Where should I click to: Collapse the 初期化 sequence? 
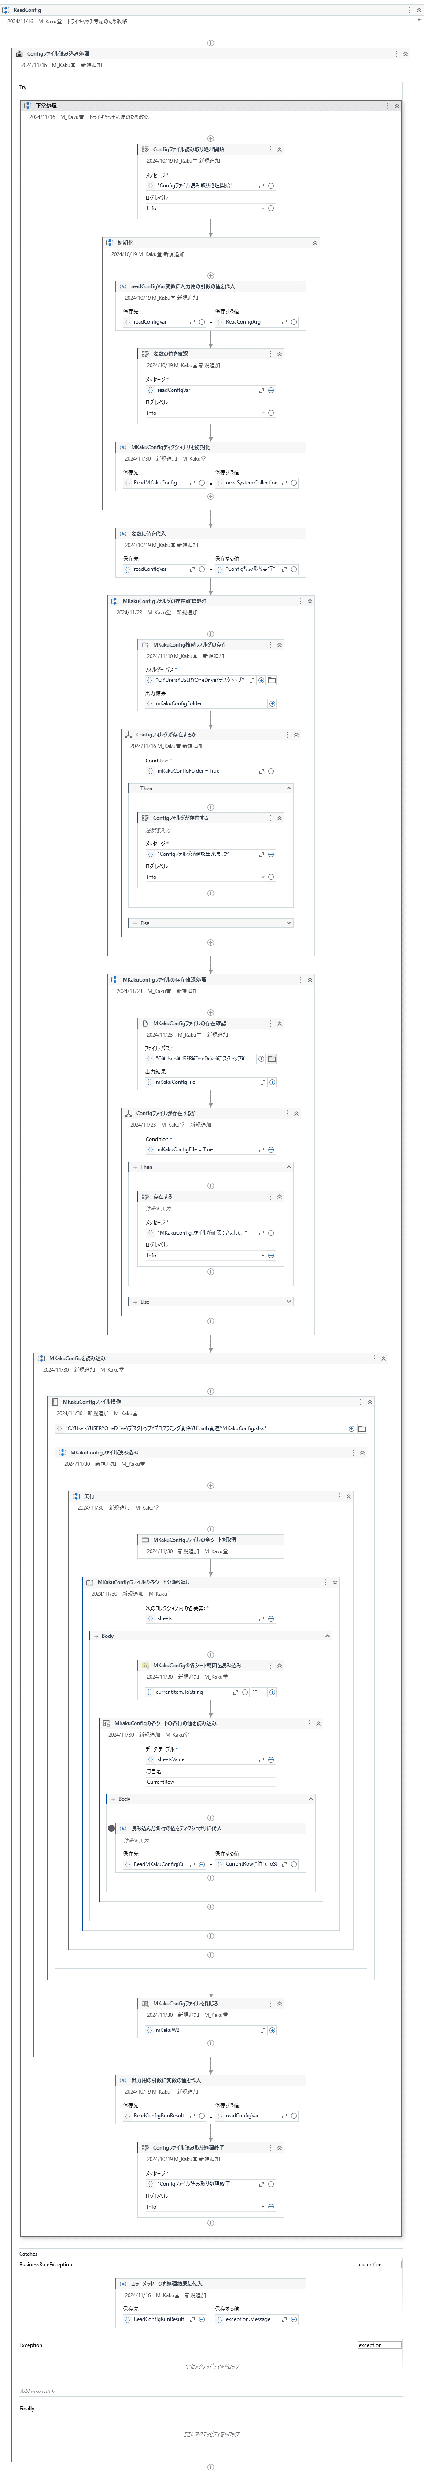click(314, 243)
